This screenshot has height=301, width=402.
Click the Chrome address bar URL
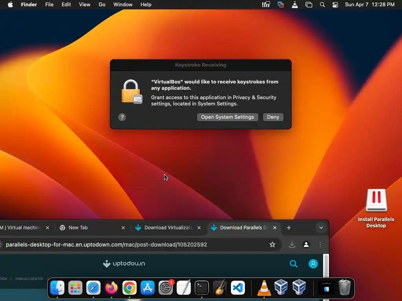coord(106,245)
